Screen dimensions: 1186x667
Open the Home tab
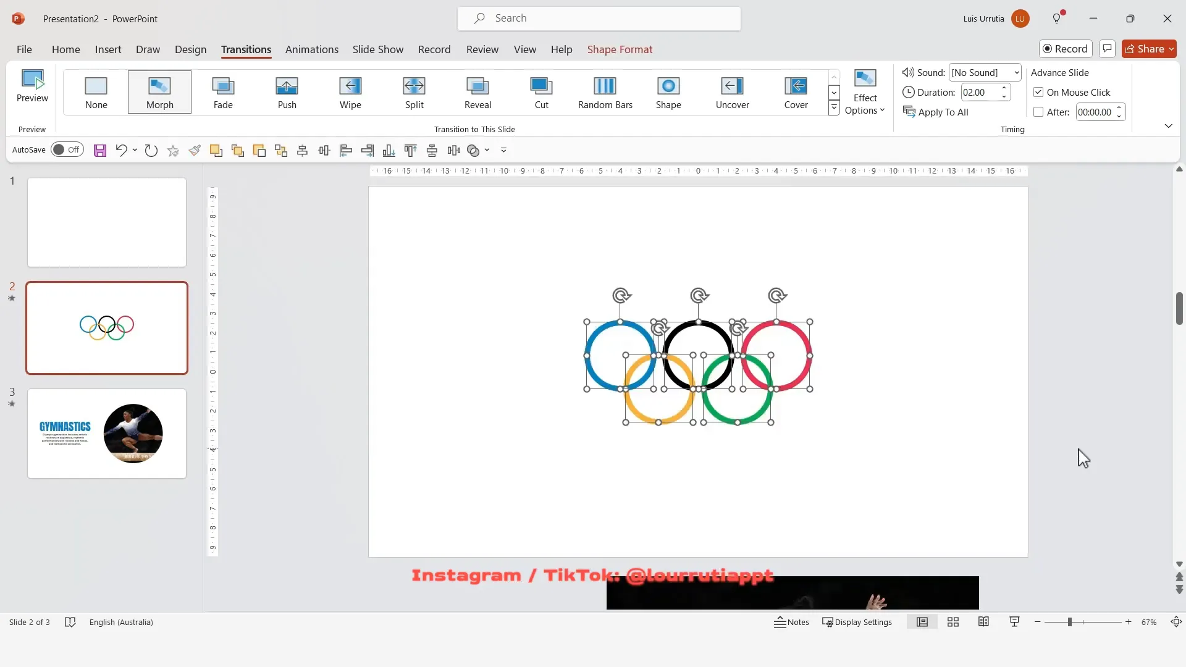pyautogui.click(x=65, y=49)
